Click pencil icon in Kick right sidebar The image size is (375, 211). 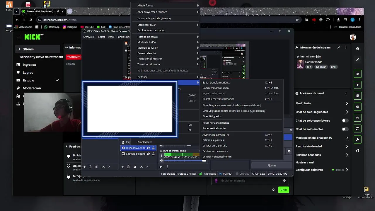(x=357, y=59)
